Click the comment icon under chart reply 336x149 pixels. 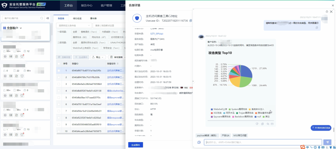(x=268, y=124)
